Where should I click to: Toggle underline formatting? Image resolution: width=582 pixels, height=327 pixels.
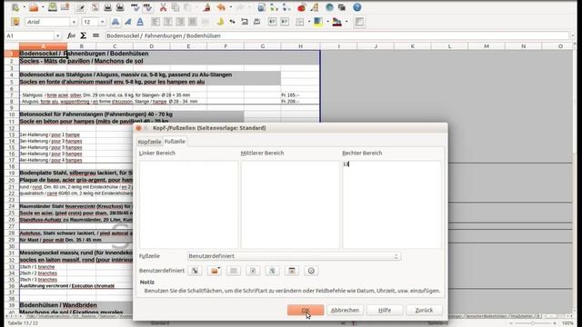click(x=140, y=22)
